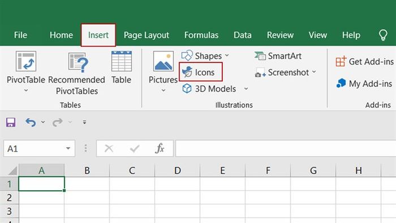Click the PivotTable icon
Image resolution: width=396 pixels, height=223 pixels.
[x=26, y=61]
